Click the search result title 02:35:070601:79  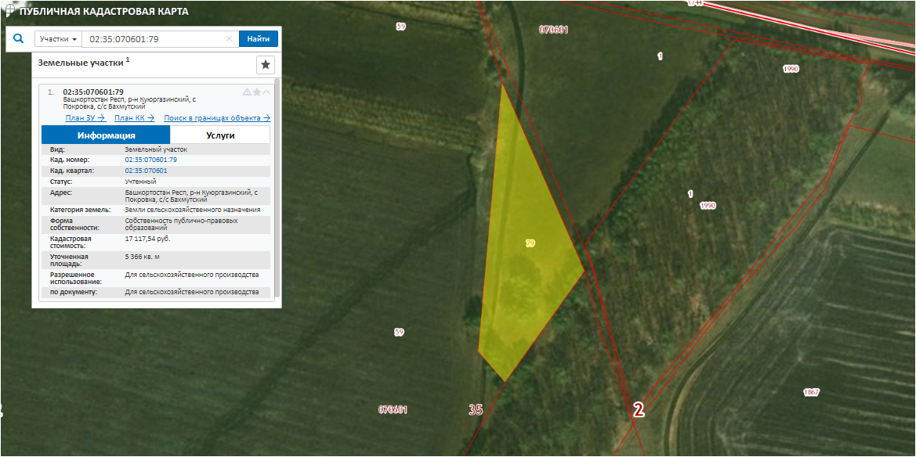(92, 92)
